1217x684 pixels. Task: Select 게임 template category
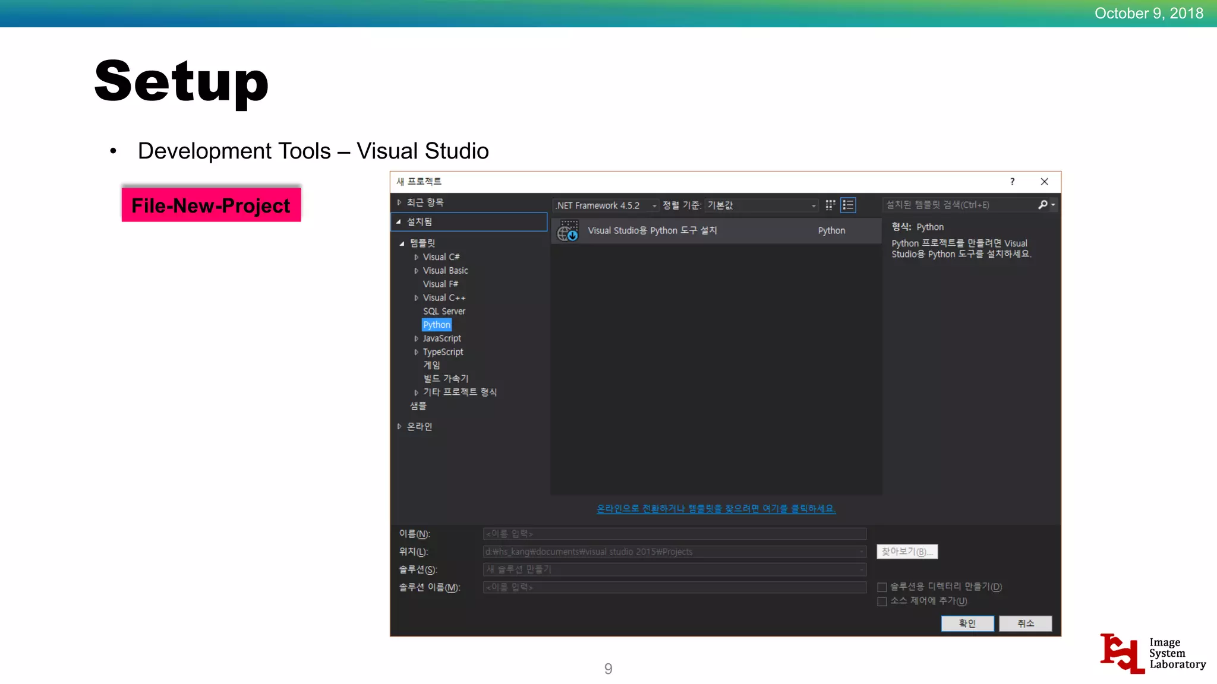(431, 365)
